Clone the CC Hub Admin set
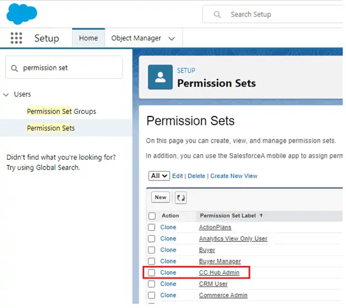 [168, 272]
